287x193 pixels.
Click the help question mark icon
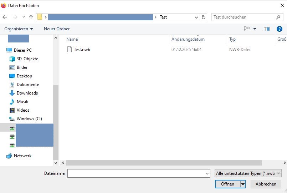click(x=280, y=29)
